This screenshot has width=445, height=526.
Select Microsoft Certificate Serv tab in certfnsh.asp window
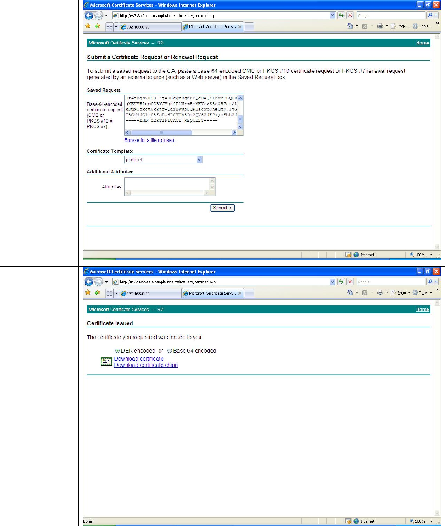[x=213, y=293]
